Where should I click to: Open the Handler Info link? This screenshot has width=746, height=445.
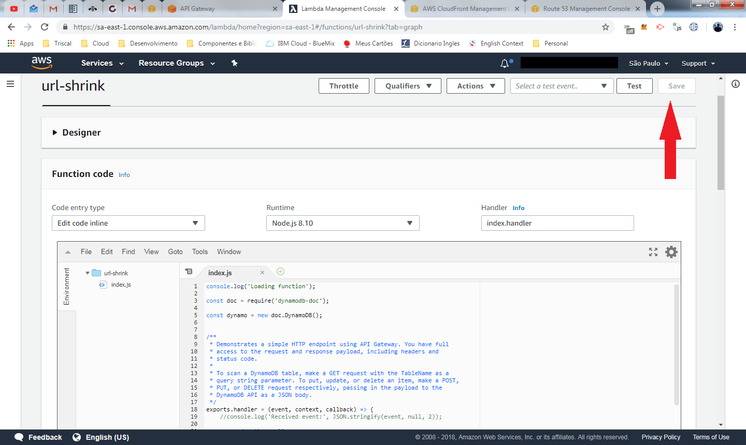pyautogui.click(x=519, y=208)
